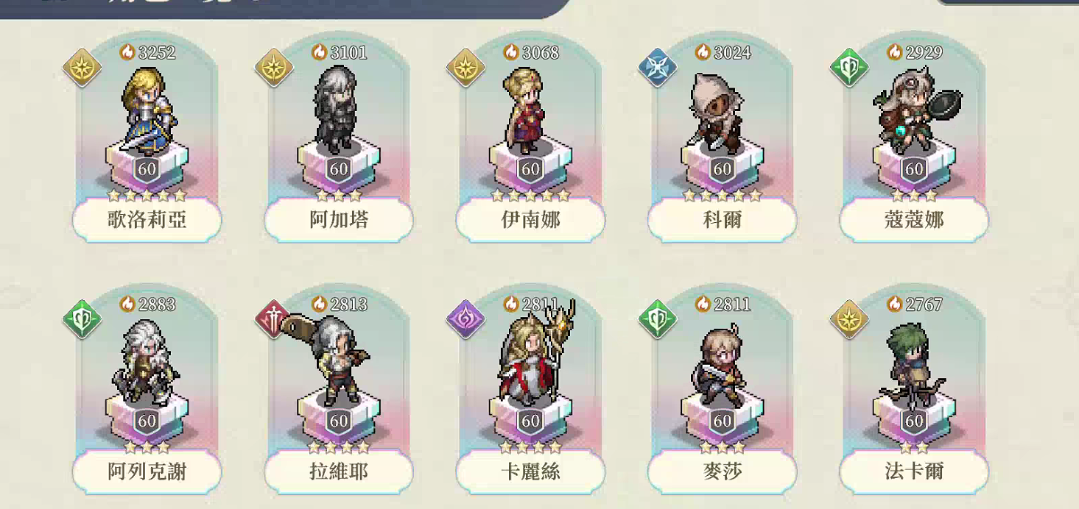1079x509 pixels.
Task: Click the red sword class icon on 拉維耶
Action: coord(274,319)
